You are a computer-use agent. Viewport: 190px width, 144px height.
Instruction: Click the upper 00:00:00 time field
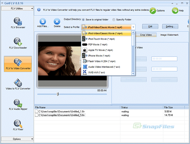tap(164, 59)
